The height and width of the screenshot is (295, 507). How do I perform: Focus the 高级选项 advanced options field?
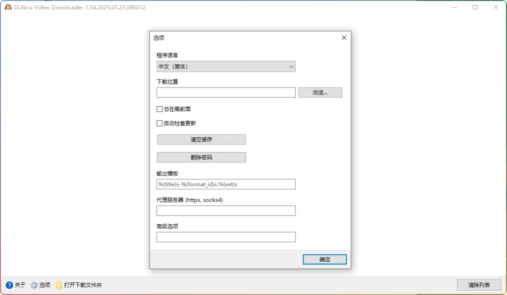point(226,237)
